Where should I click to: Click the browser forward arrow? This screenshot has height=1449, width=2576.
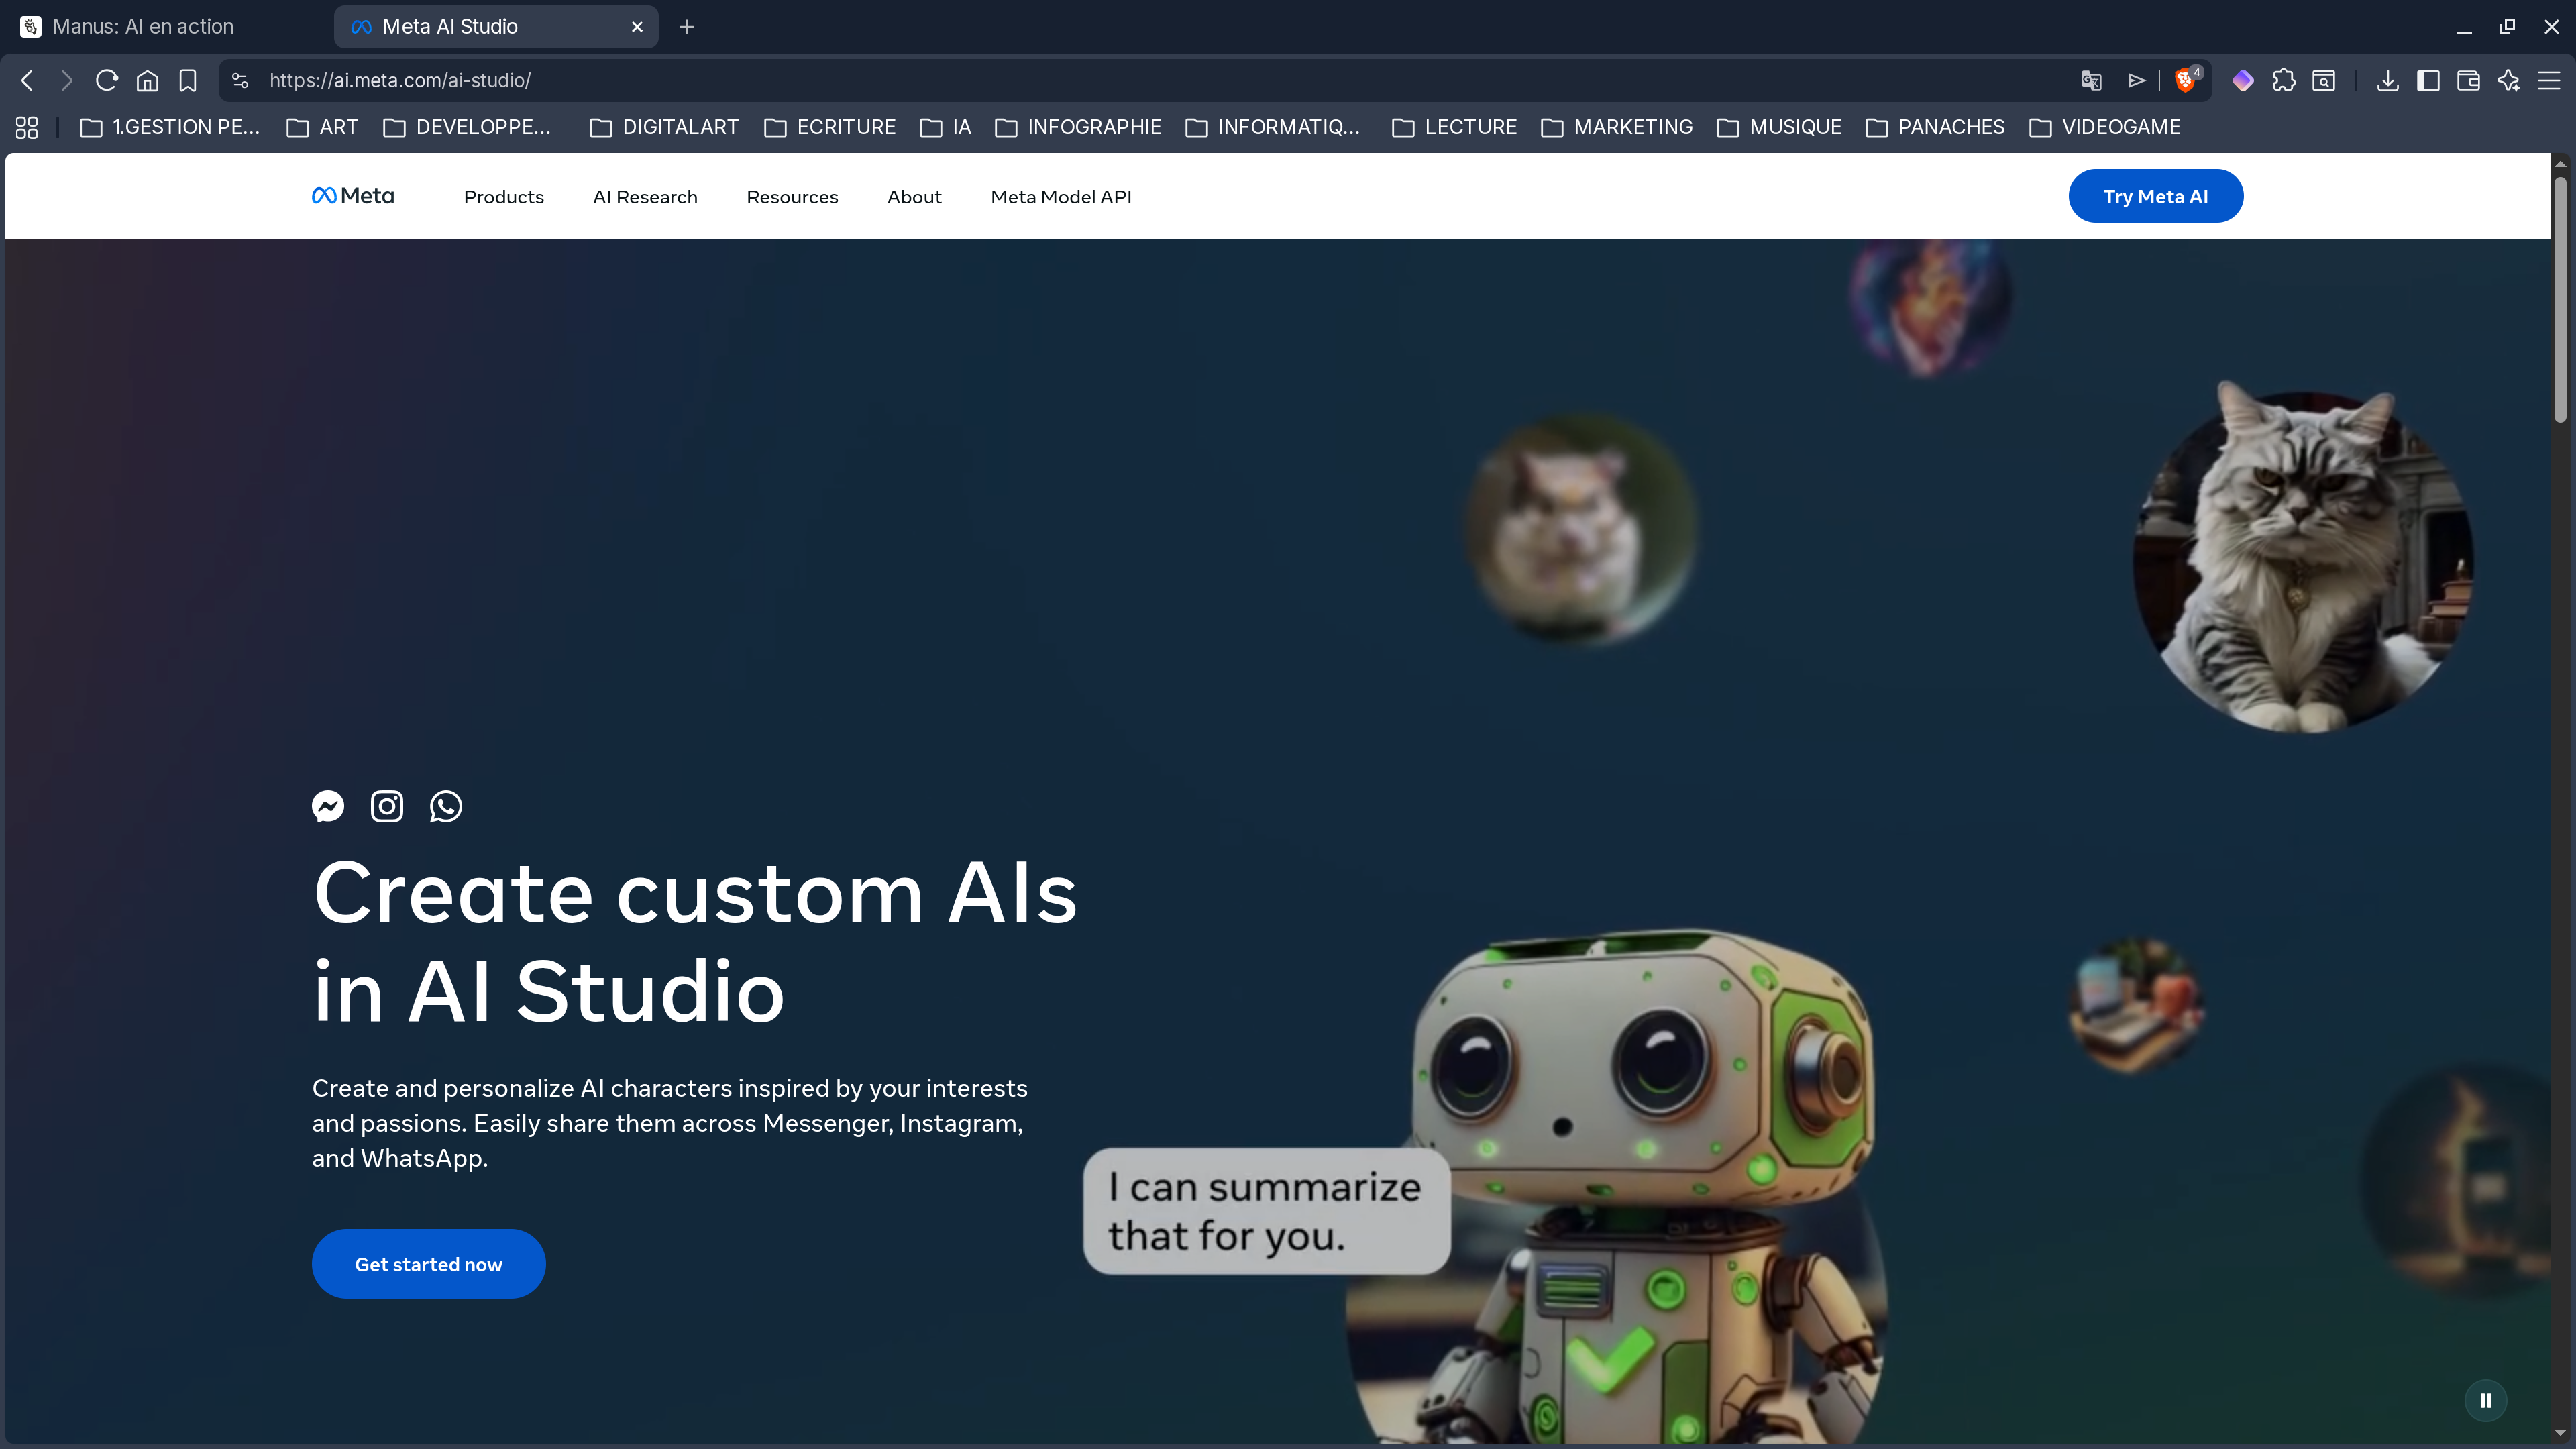pos(66,80)
